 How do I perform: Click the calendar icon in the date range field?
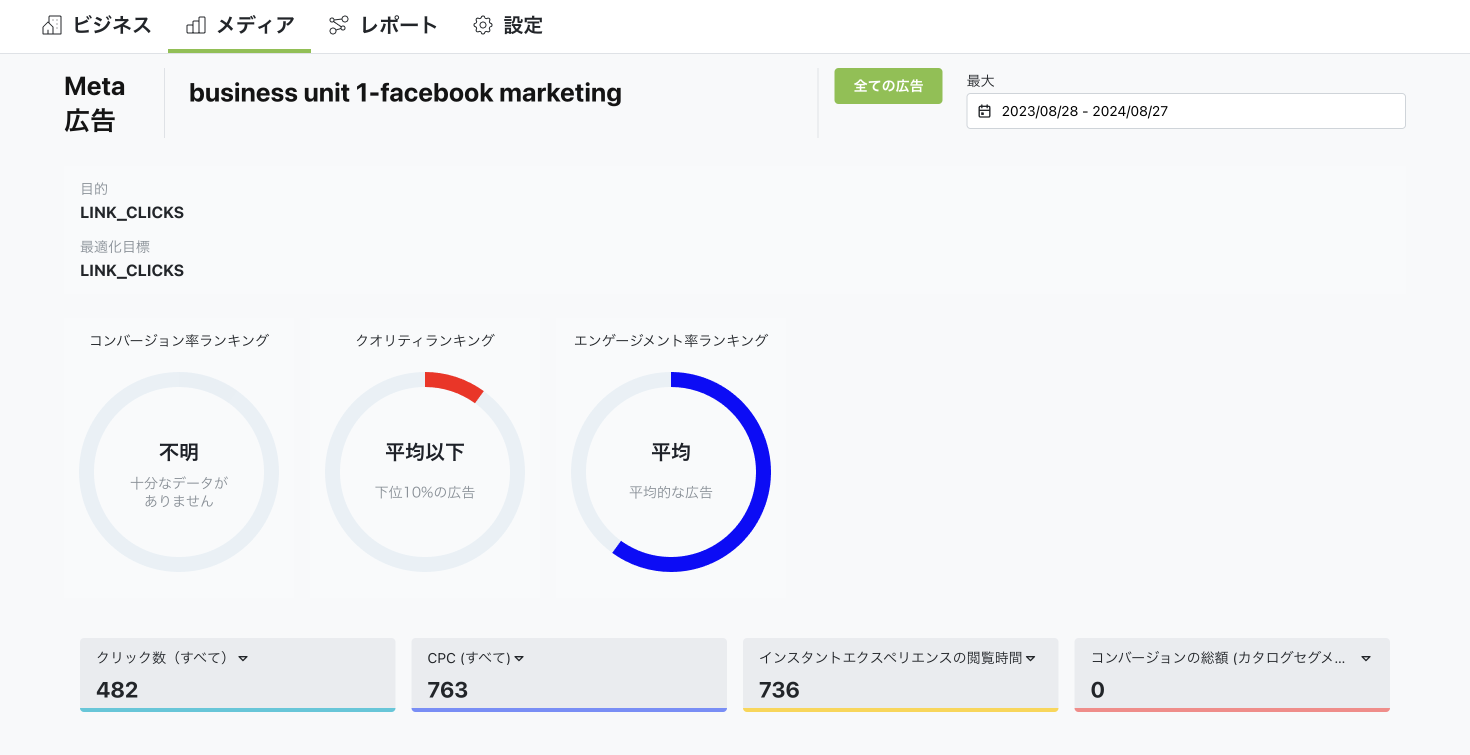[x=986, y=111]
